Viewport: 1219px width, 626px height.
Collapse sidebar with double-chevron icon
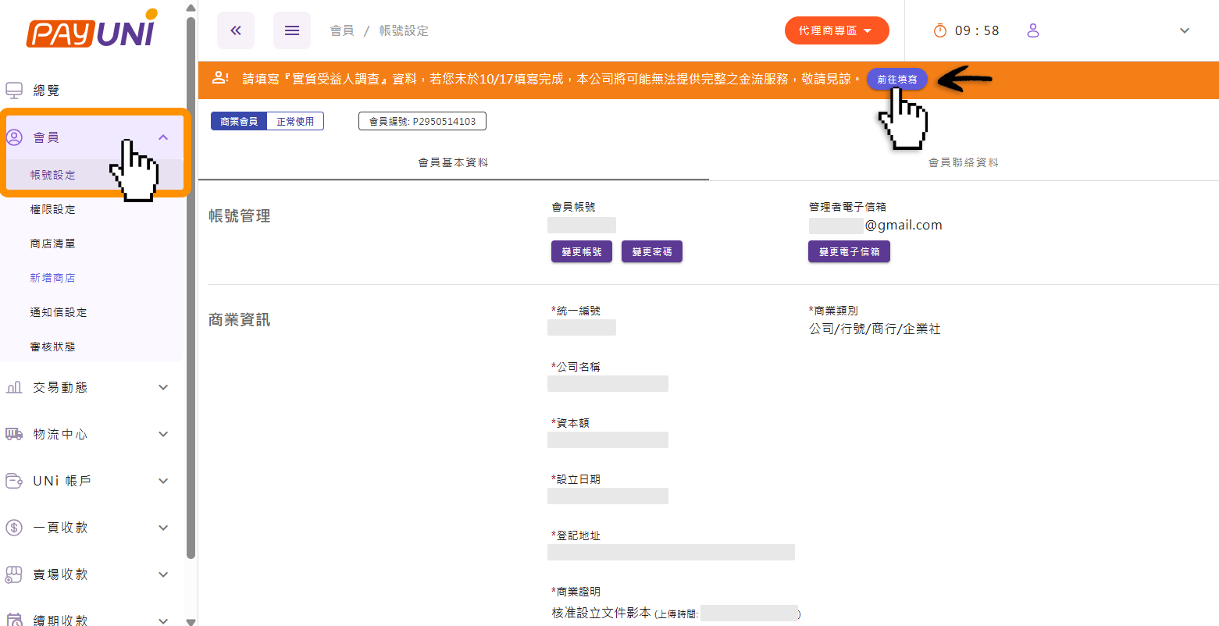click(236, 31)
